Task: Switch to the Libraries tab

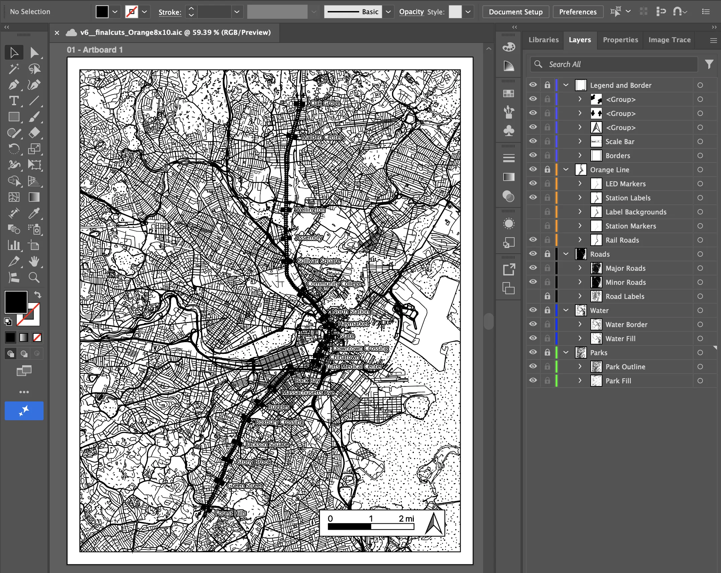Action: (543, 40)
